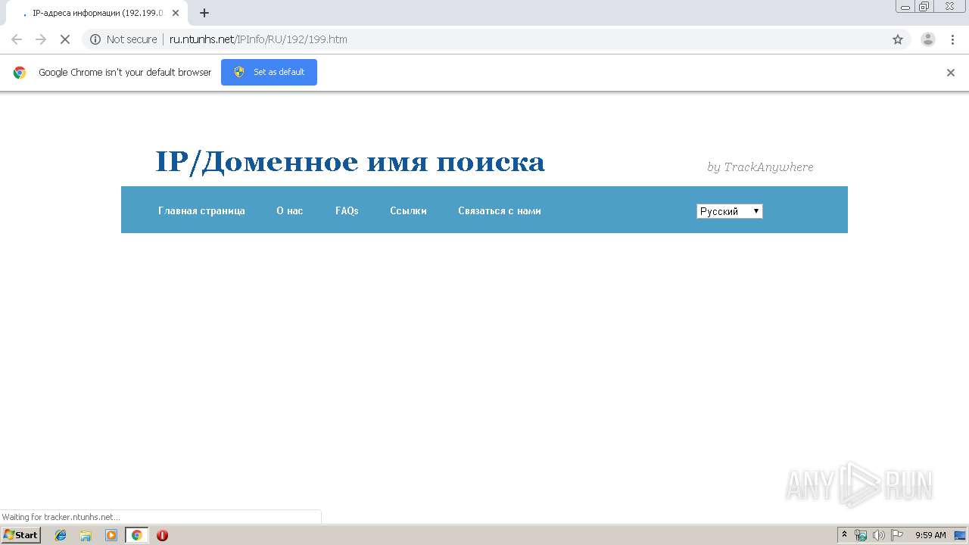Open Главная страница nav link

(201, 210)
